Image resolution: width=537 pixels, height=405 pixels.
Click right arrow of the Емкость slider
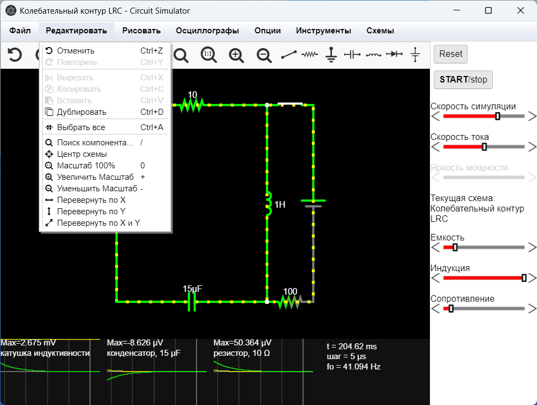tap(532, 248)
